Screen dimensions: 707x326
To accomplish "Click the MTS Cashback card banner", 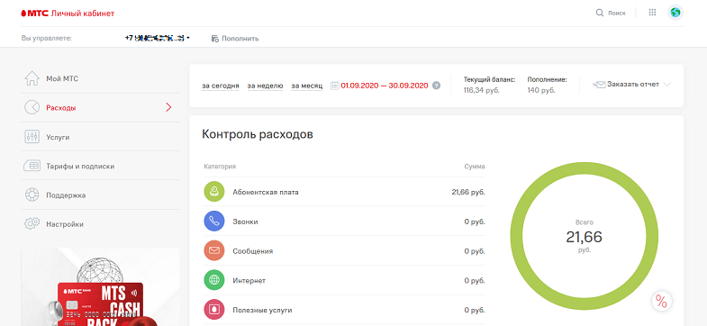I will coord(100,286).
